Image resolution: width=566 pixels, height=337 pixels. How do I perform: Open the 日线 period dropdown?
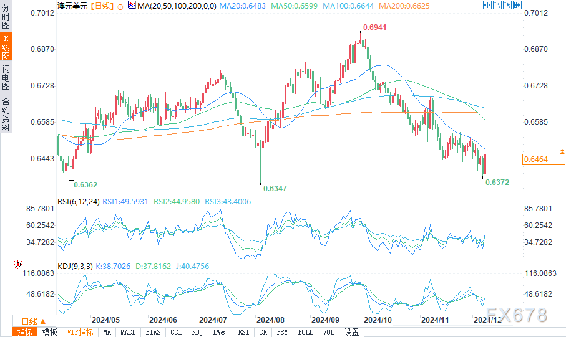pyautogui.click(x=34, y=321)
